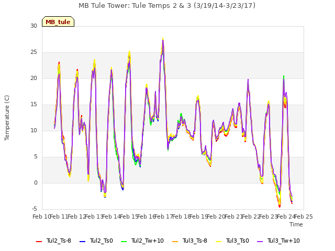
Task: Click the highest temperature peak near Feb 17
Action: click(163, 39)
